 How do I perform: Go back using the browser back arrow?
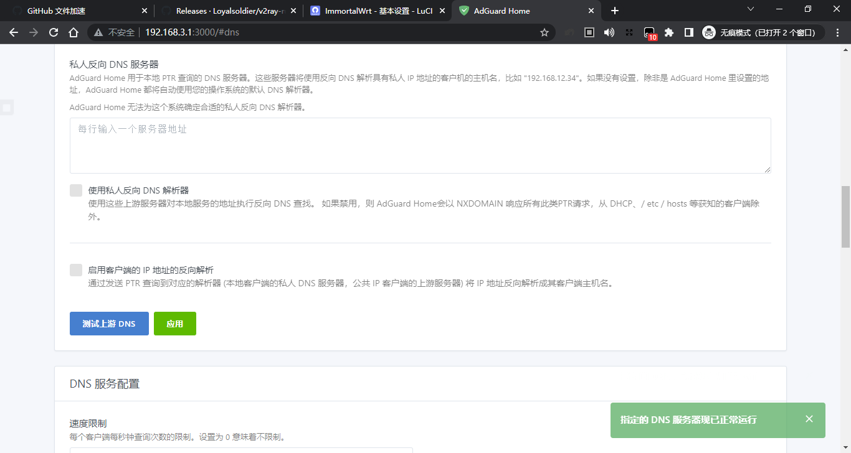tap(14, 32)
